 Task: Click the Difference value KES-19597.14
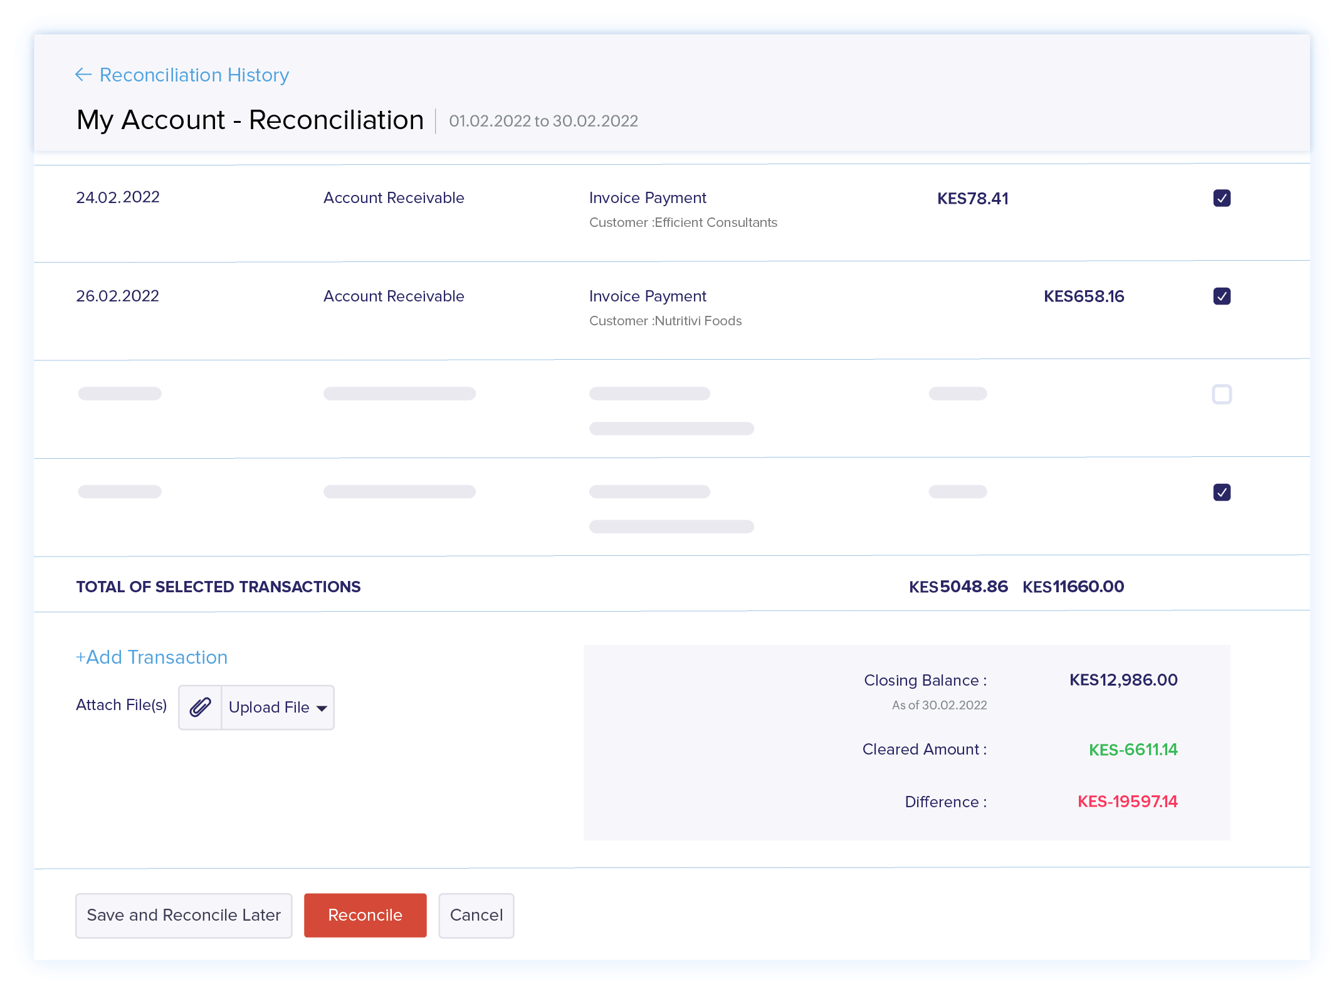point(1127,802)
